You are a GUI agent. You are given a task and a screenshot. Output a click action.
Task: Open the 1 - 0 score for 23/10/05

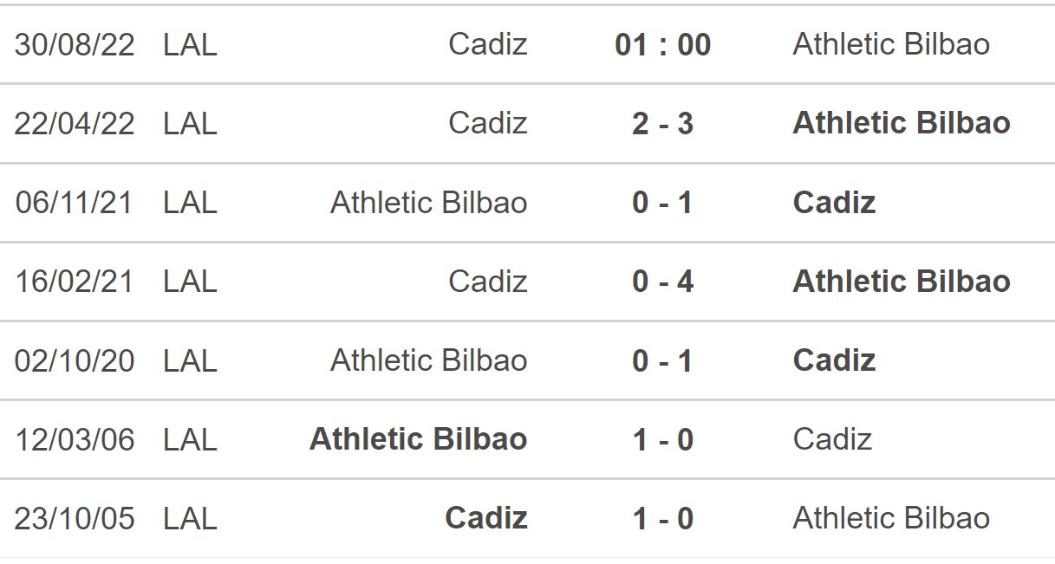[x=662, y=518]
